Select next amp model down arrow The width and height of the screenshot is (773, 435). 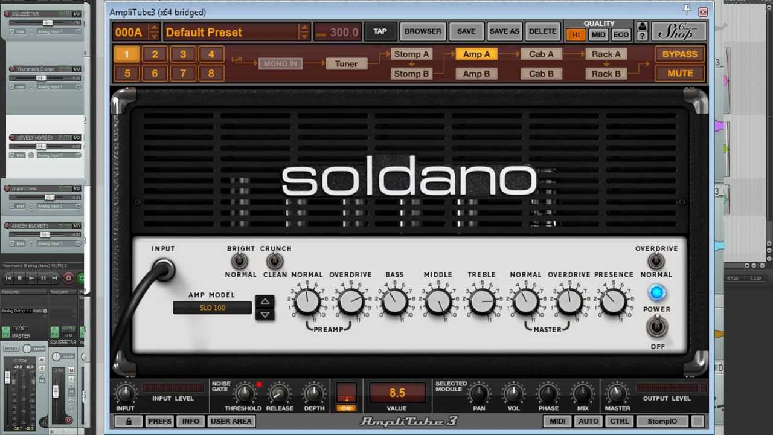[265, 314]
